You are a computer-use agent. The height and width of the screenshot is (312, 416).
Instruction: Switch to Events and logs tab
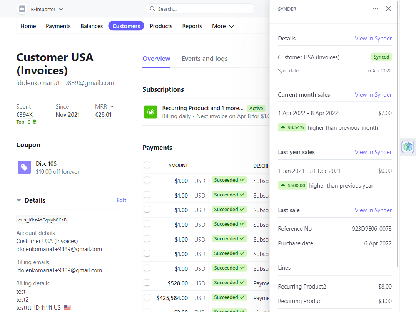click(205, 59)
